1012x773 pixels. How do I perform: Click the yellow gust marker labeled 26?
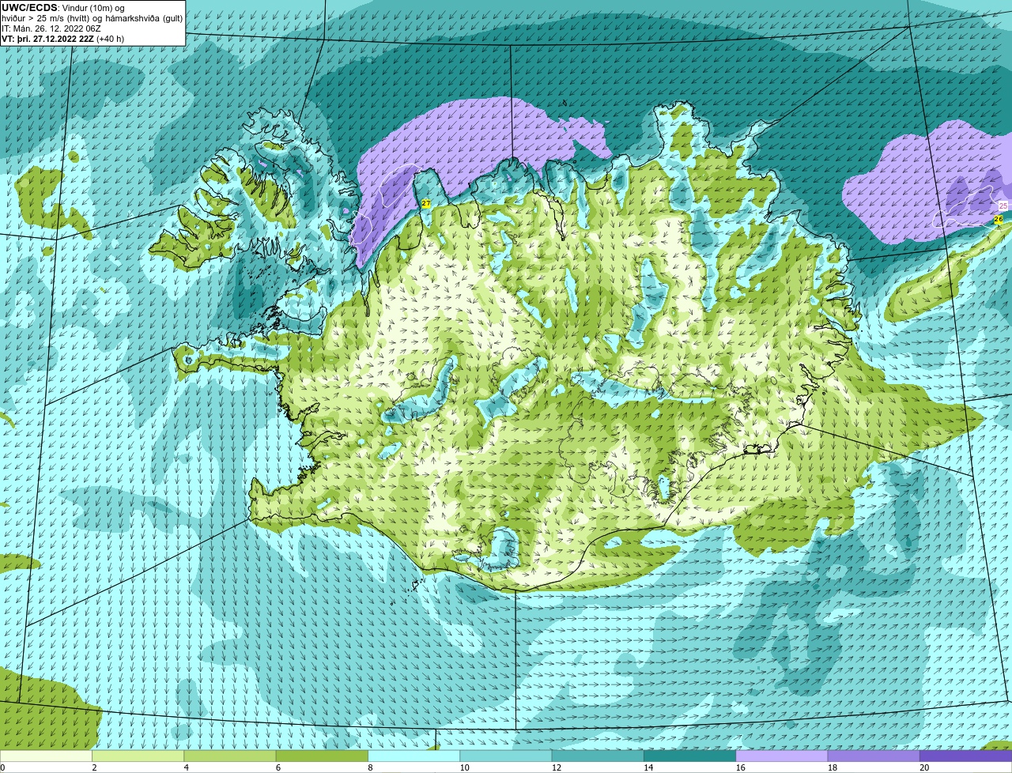[999, 219]
